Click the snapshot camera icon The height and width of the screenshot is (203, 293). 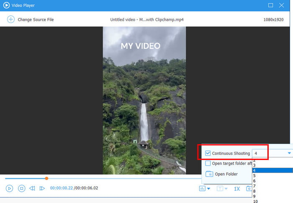249,188
